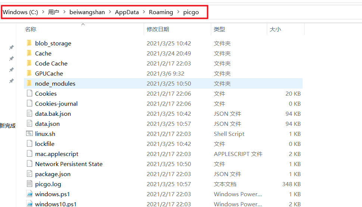Select Network Persistent State file name
This screenshot has width=362, height=207.
click(x=69, y=164)
